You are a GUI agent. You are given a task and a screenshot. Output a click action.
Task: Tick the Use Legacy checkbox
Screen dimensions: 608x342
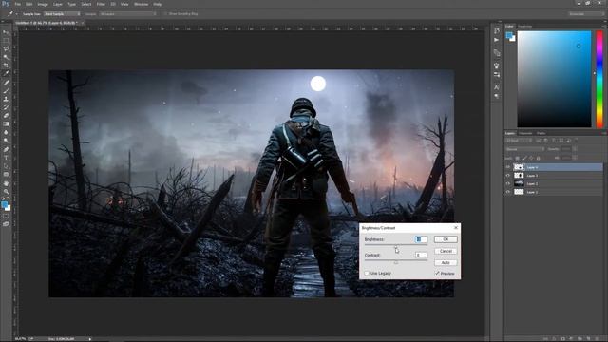click(x=367, y=274)
